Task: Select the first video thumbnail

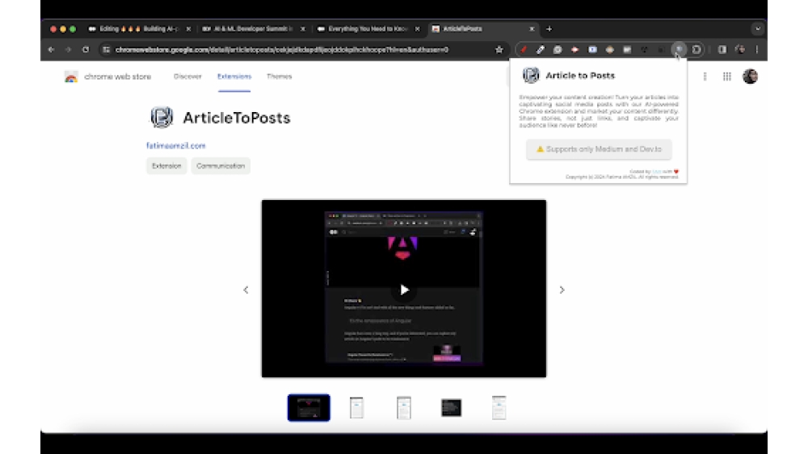Action: (309, 408)
